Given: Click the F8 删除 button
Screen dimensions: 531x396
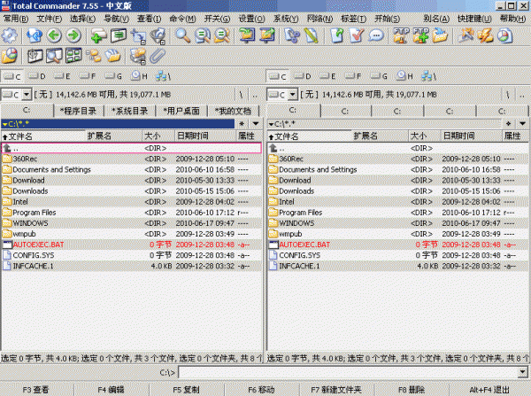Looking at the screenshot, I should [412, 390].
